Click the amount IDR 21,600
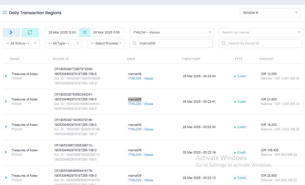Screen dimensions: 305x185 pyautogui.click(x=269, y=99)
